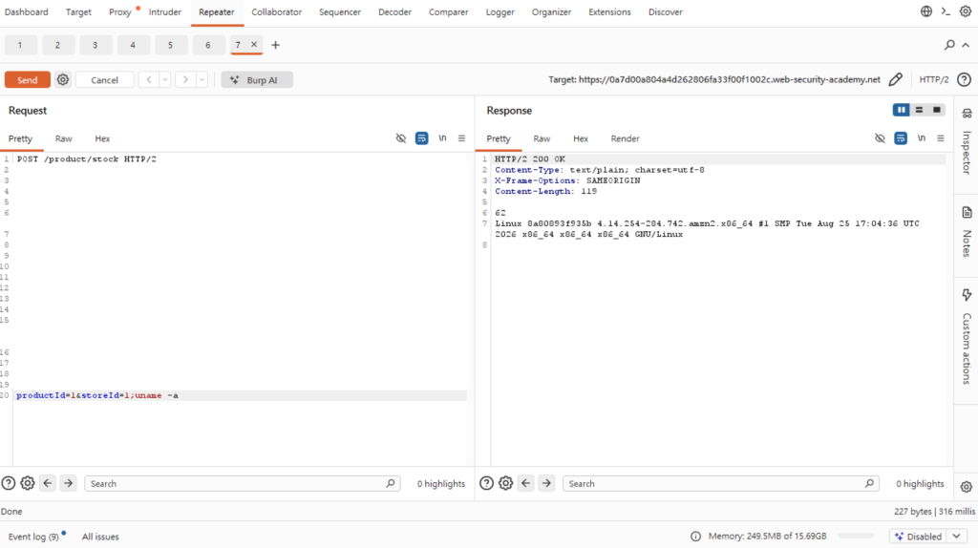Click the Response search field
978x548 pixels.
(721, 483)
